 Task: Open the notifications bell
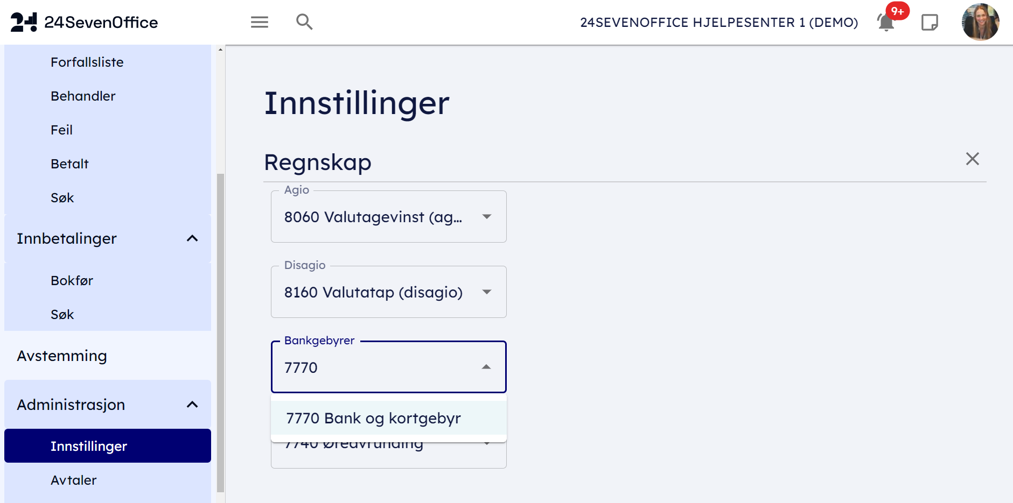(x=886, y=23)
